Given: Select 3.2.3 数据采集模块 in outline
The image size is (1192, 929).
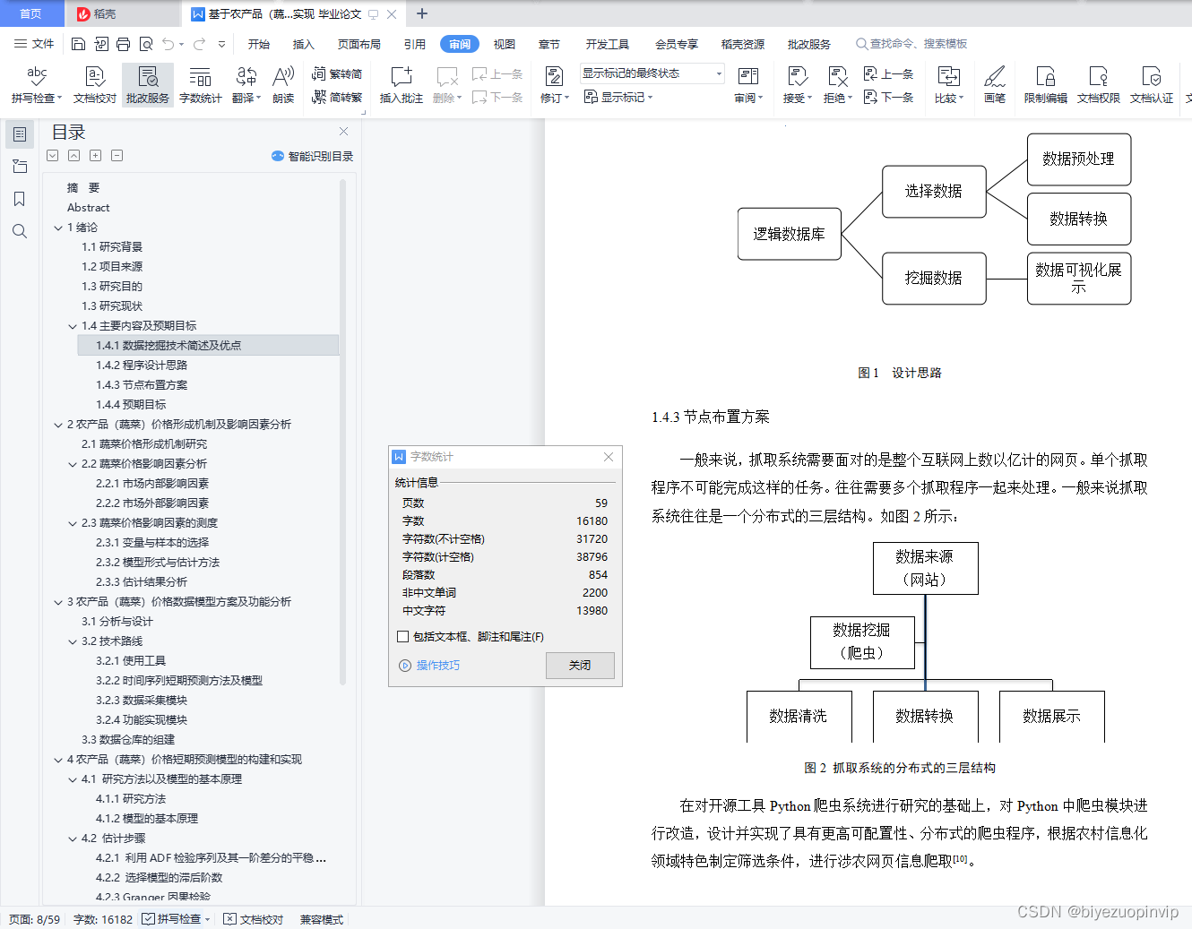Looking at the screenshot, I should point(142,701).
